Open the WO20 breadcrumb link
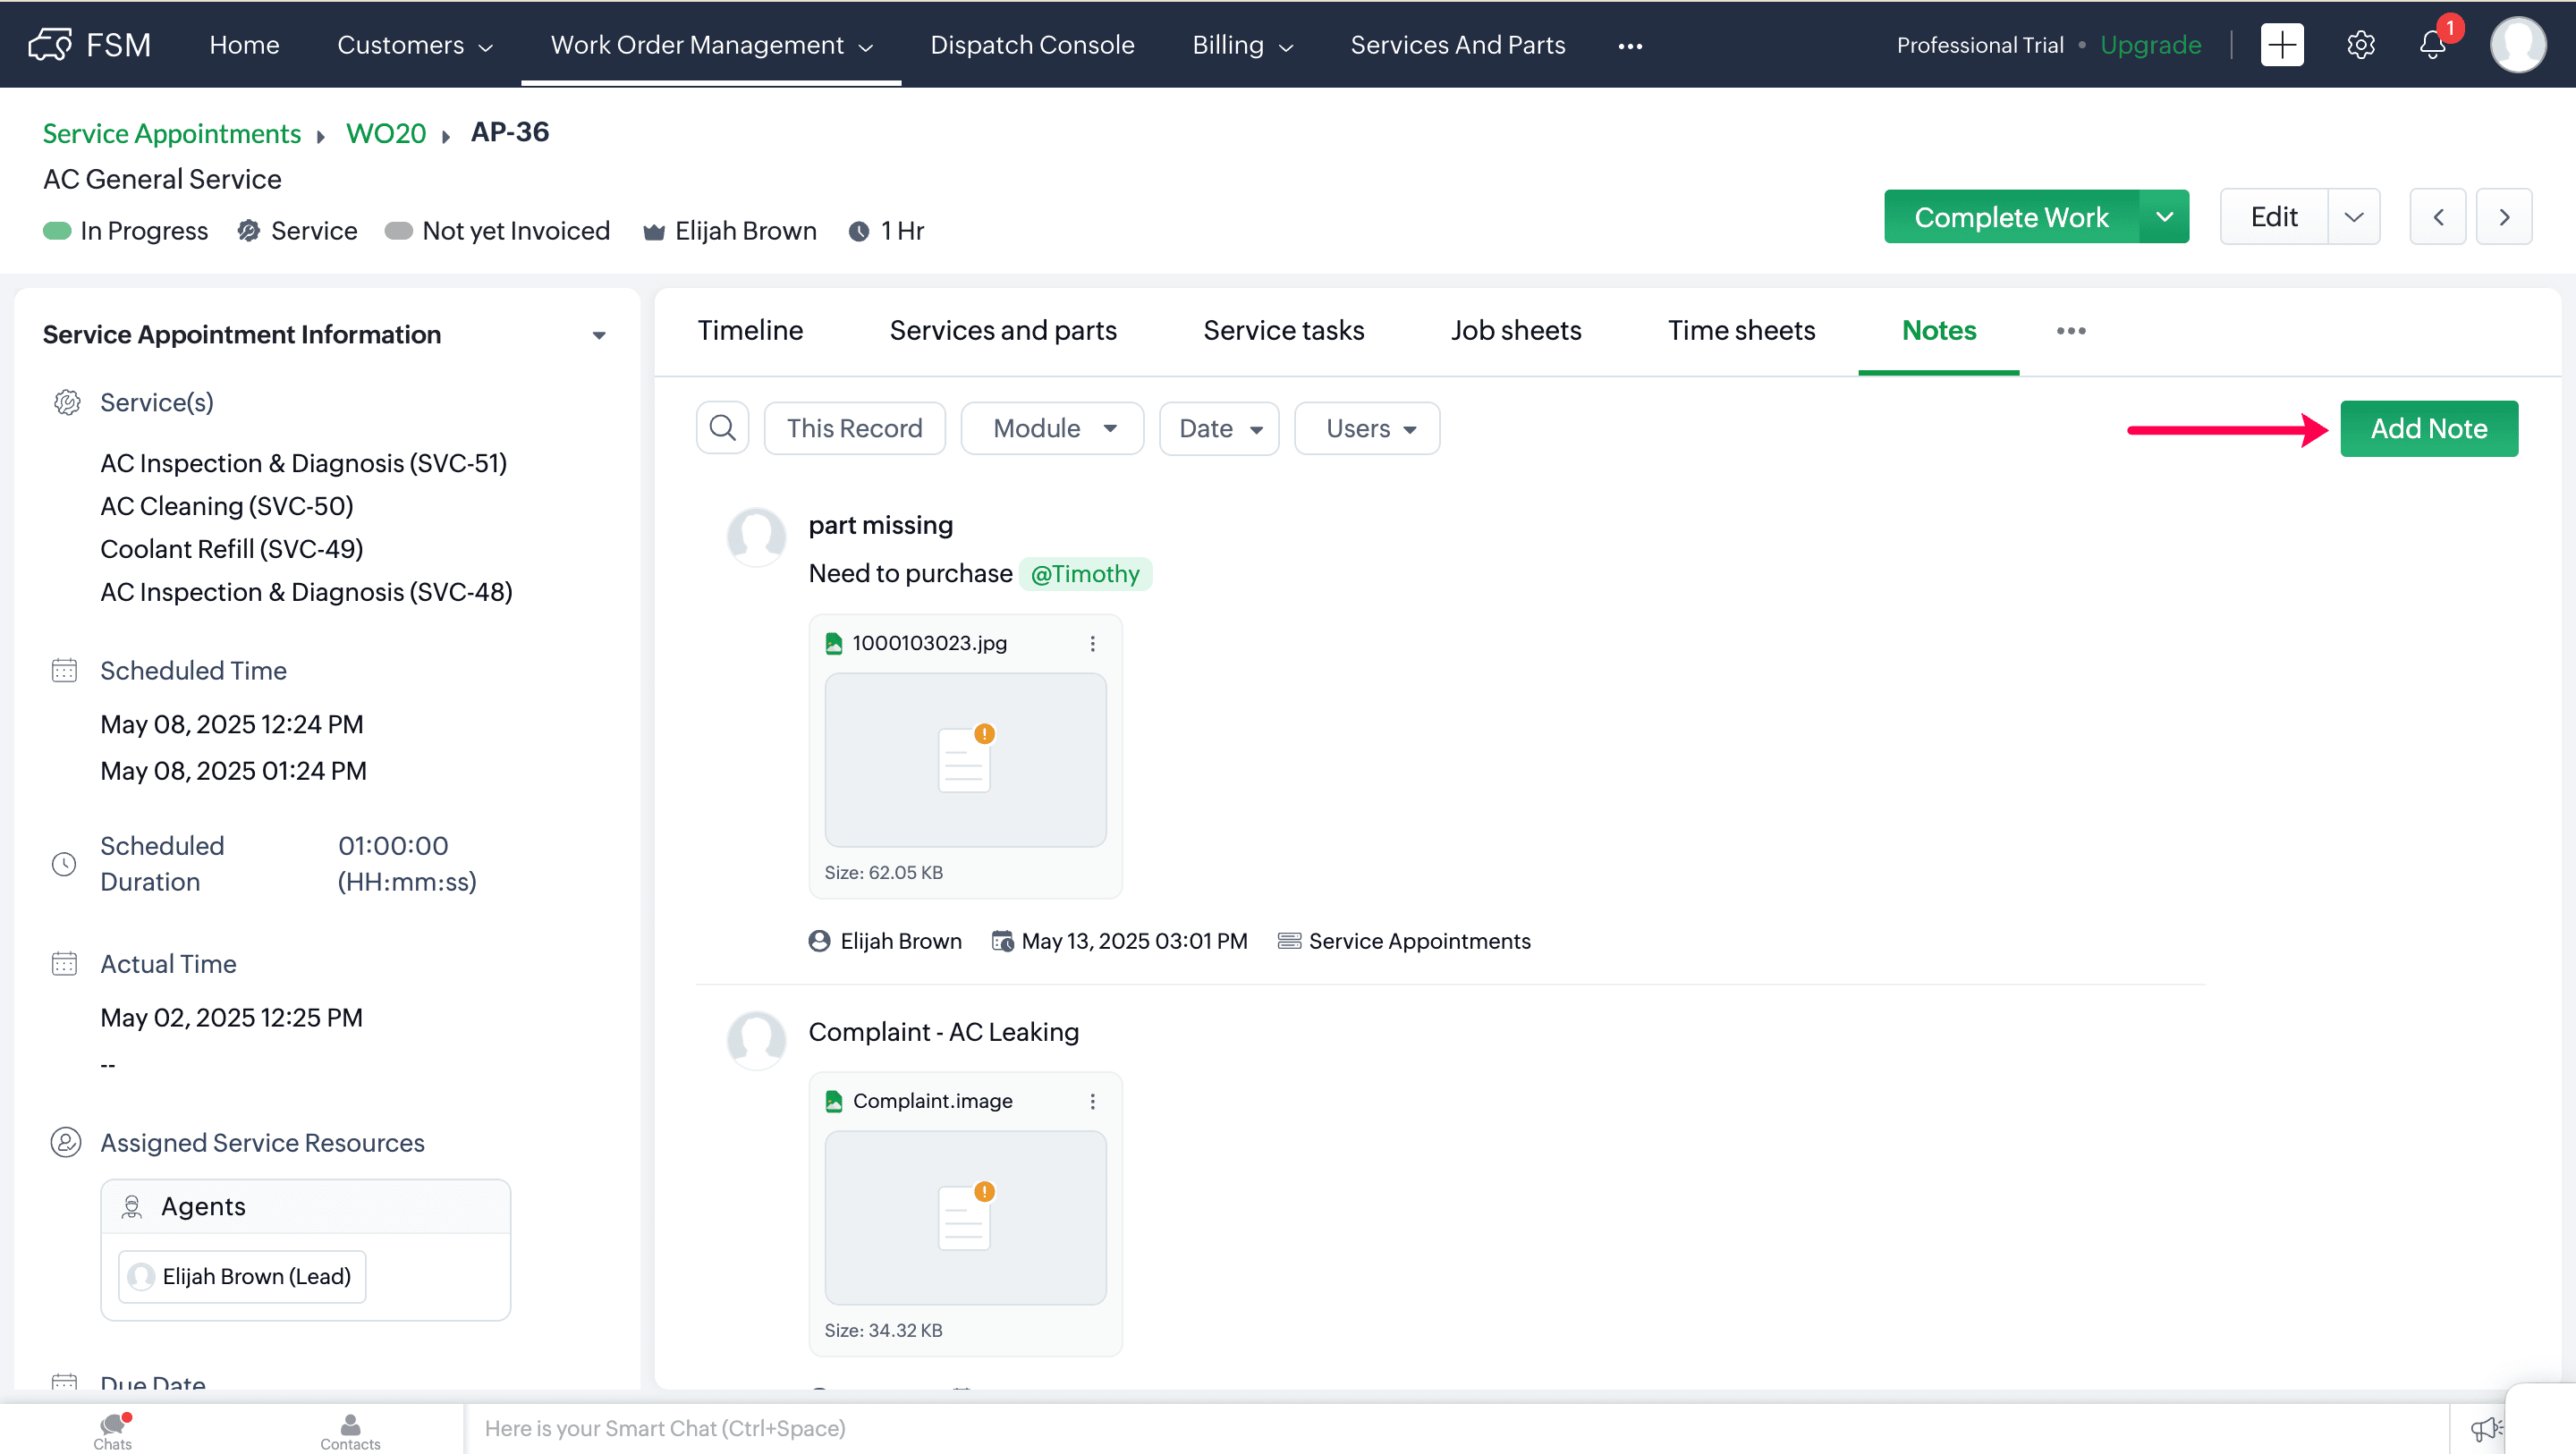The height and width of the screenshot is (1454, 2576). click(x=386, y=133)
